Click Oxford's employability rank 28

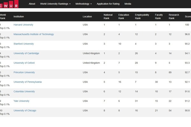[136, 63]
